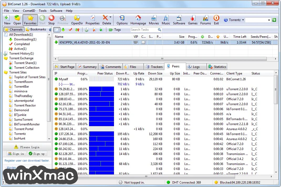
Task: Sort peers by Client Type column
Action: [x=237, y=73]
